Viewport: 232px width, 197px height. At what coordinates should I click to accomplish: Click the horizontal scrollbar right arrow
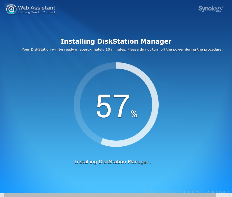point(230,195)
